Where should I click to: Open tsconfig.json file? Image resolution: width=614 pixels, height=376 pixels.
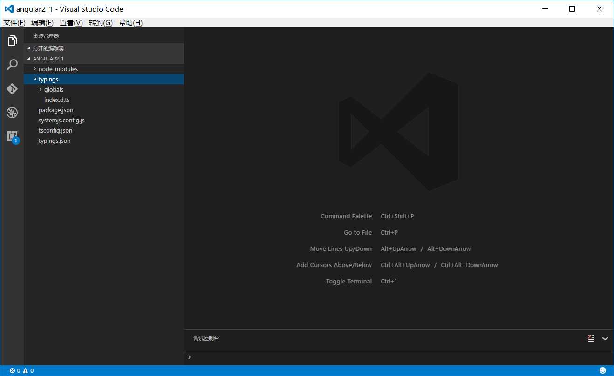tap(104, 130)
